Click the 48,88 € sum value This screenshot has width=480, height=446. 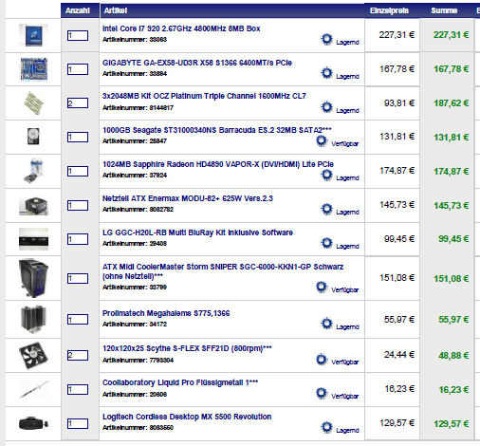(x=453, y=356)
